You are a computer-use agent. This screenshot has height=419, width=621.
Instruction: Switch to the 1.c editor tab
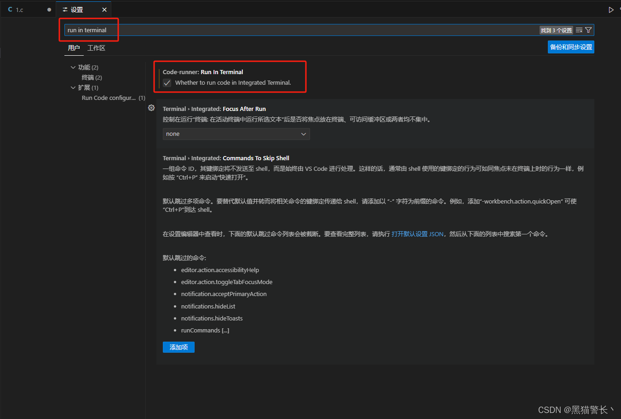[28, 10]
